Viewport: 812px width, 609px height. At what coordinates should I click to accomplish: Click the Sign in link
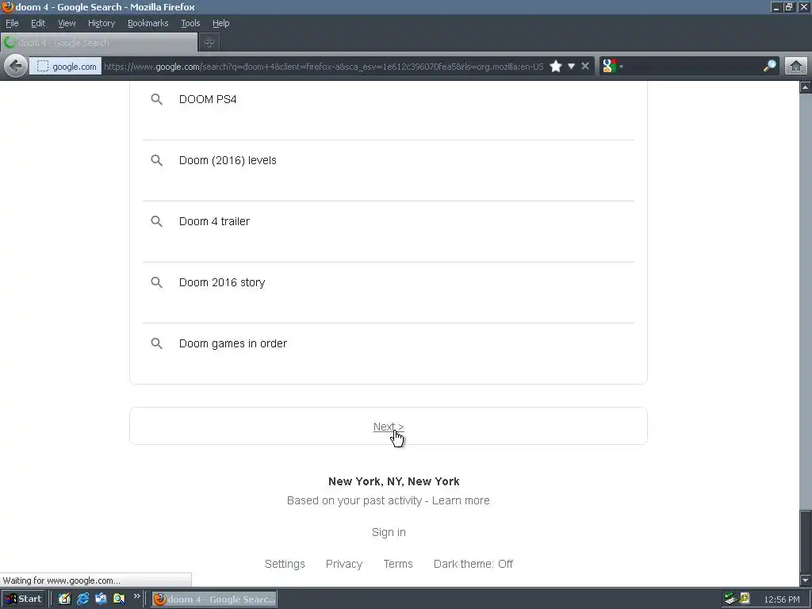(x=389, y=532)
